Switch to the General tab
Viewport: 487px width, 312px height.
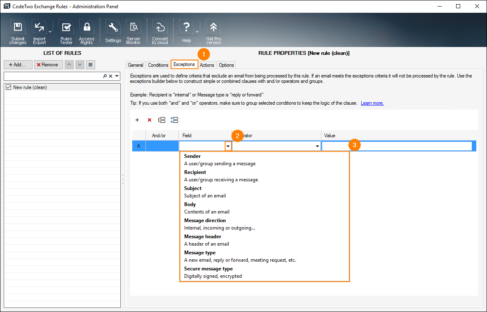(136, 65)
